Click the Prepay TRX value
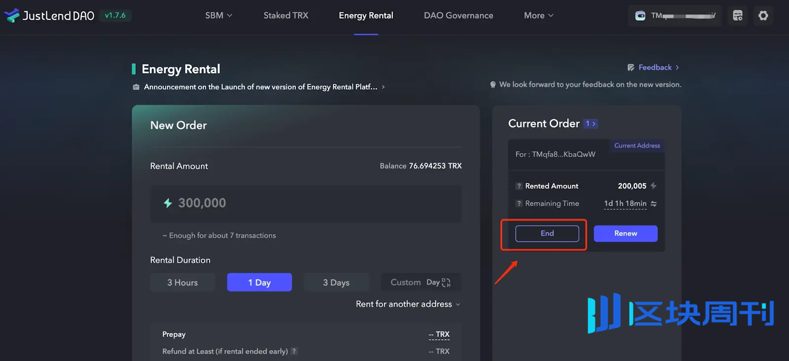Screen dimensions: 789x361 [439, 334]
